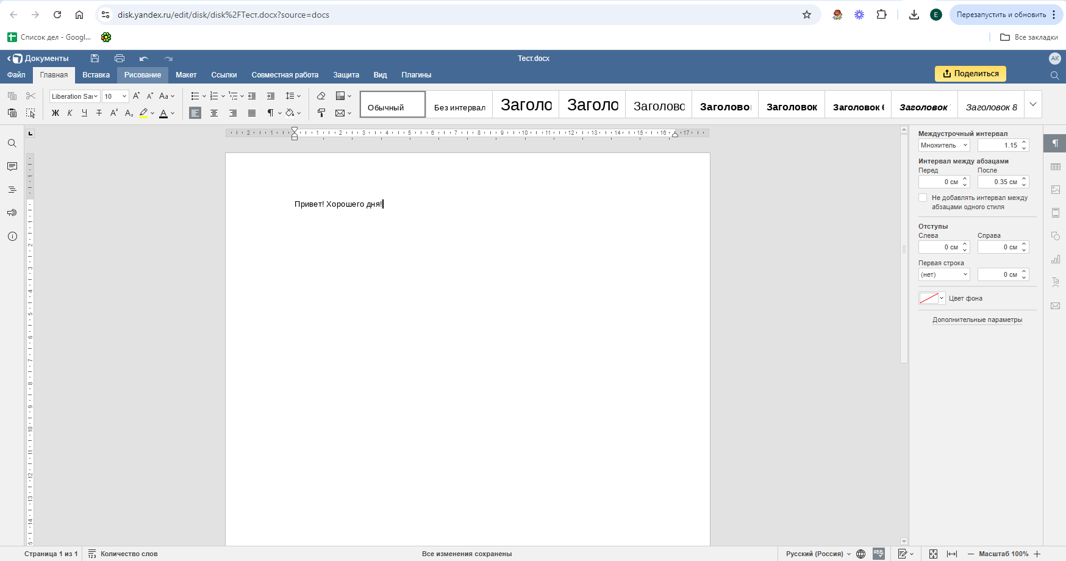
Task: Toggle spell checking in status bar
Action: pyautogui.click(x=879, y=554)
